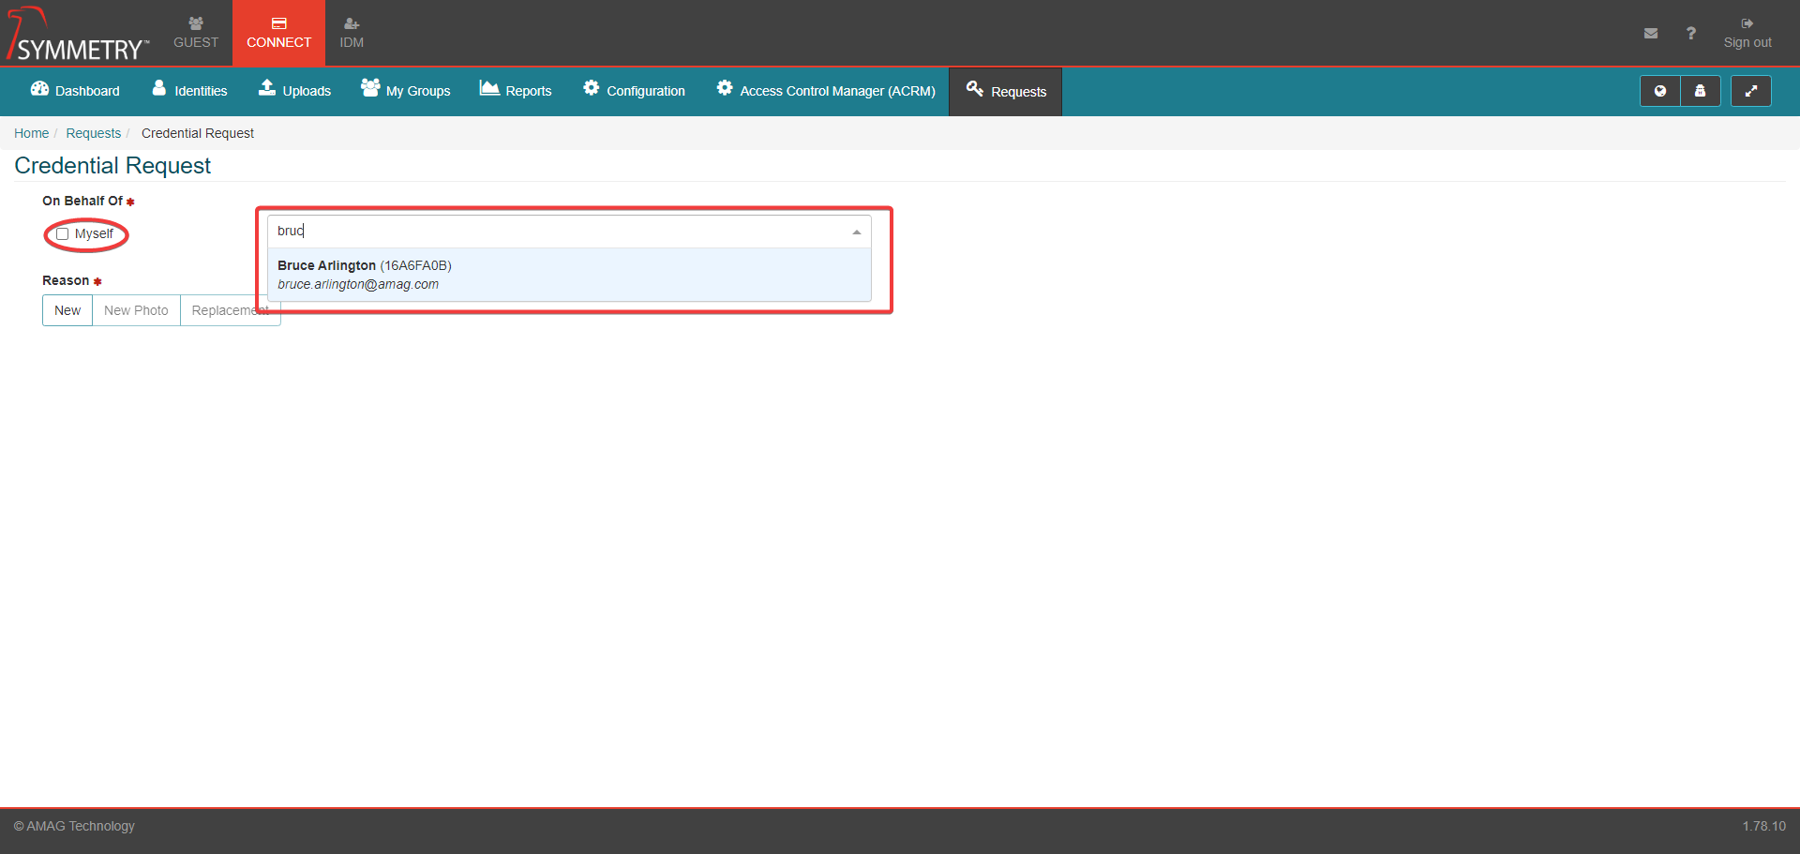This screenshot has width=1800, height=854.
Task: Go to Requests breadcrumb link
Action: (x=93, y=133)
